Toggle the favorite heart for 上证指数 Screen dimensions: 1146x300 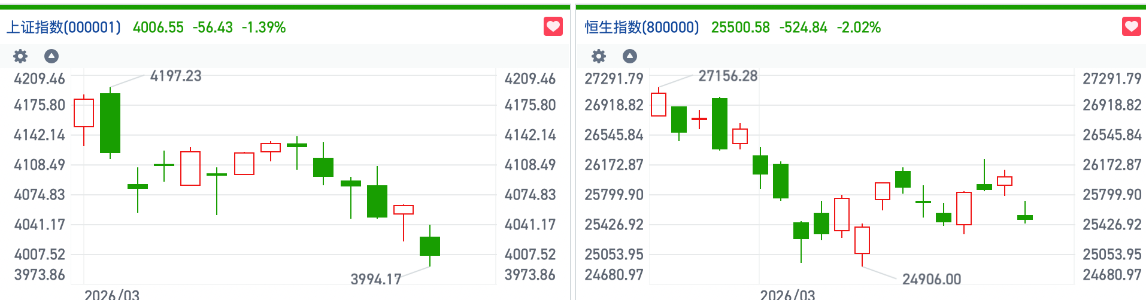coord(553,27)
